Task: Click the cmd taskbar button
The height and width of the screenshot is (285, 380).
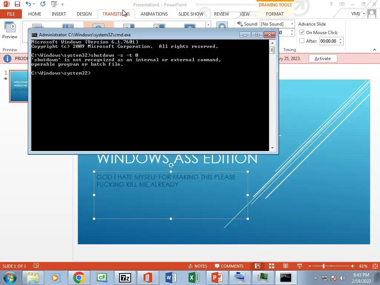Action: pyautogui.click(x=286, y=278)
